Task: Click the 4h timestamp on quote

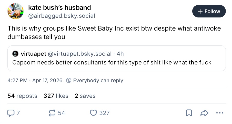Action: point(120,54)
